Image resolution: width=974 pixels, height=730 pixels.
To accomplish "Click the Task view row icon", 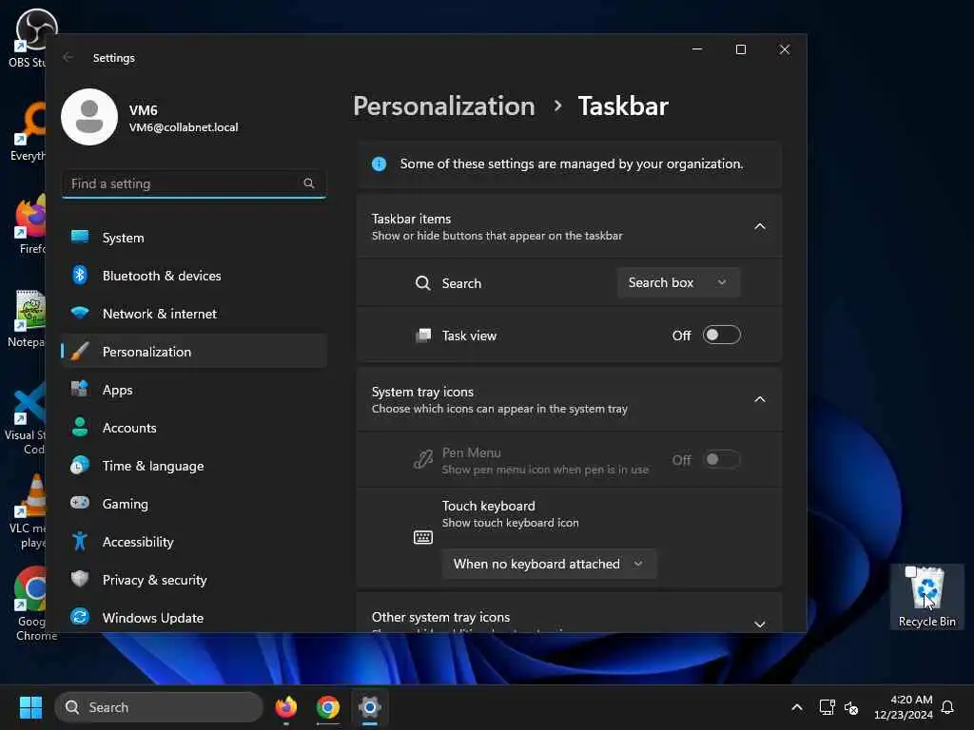I will 423,336.
